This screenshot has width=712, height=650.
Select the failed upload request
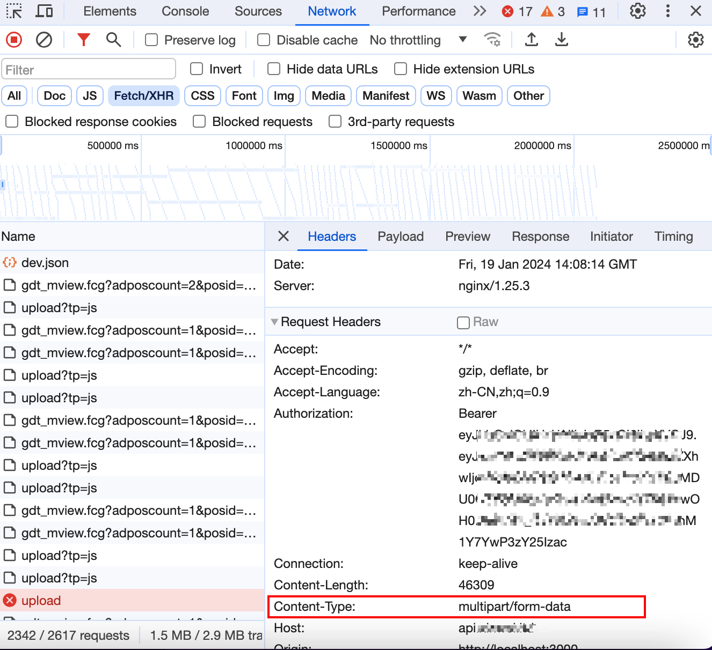tap(41, 601)
